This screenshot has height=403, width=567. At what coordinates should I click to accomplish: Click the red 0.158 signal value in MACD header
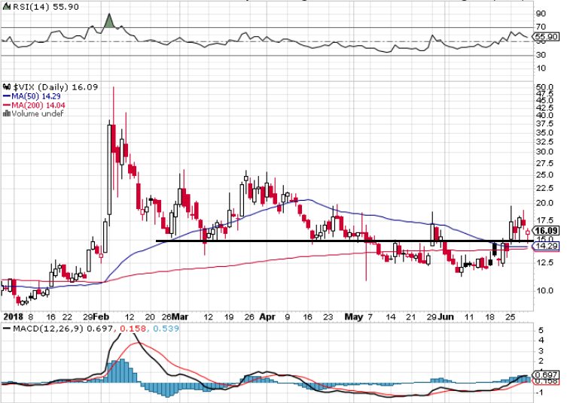133,329
